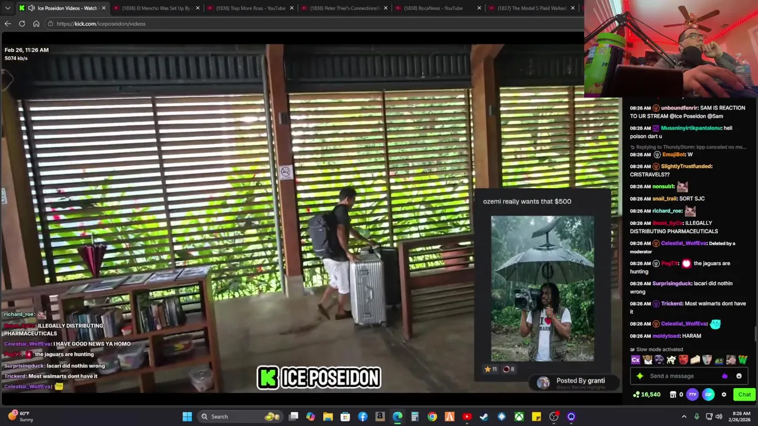Open Google Chrome from taskbar

(x=432, y=417)
